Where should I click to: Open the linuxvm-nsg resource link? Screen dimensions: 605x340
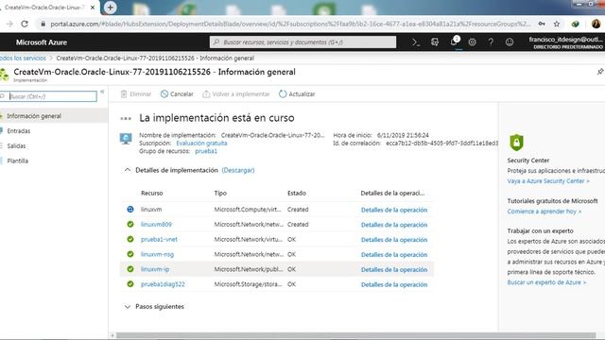tap(157, 254)
